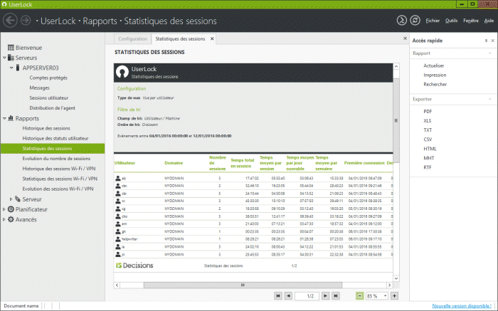Viewport: 498px width, 311px height.
Task: Expand the Avancés node
Action: 4,219
